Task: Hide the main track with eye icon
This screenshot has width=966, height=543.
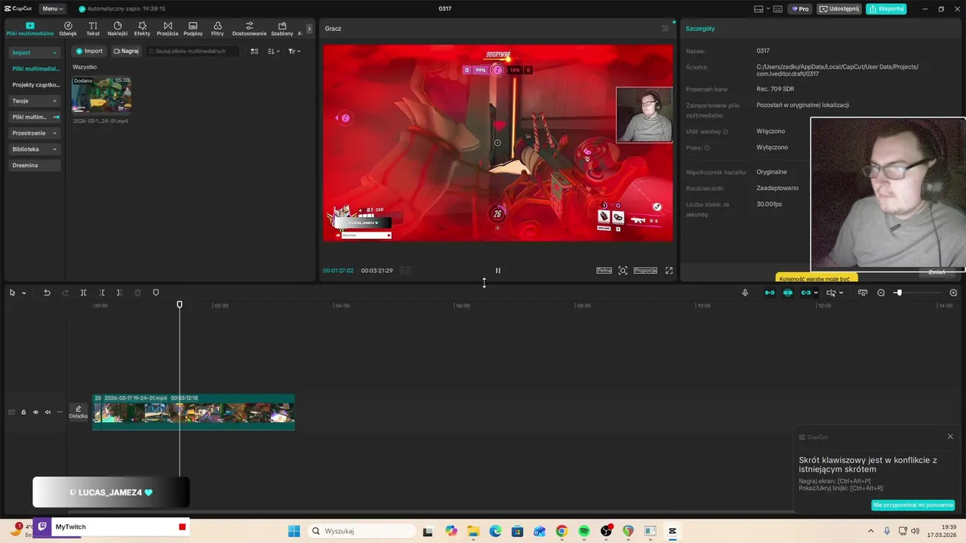Action: point(35,412)
